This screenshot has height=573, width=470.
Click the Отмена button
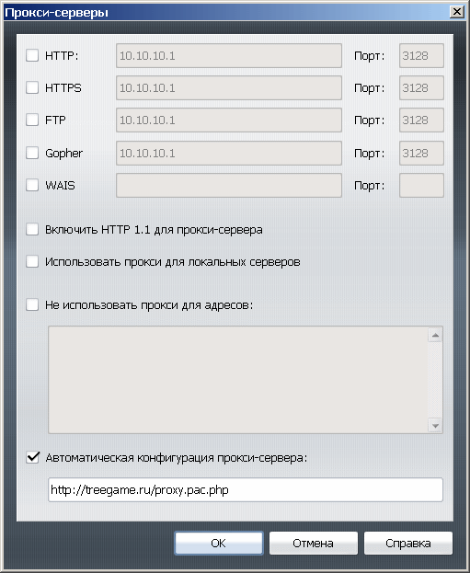[x=314, y=543]
